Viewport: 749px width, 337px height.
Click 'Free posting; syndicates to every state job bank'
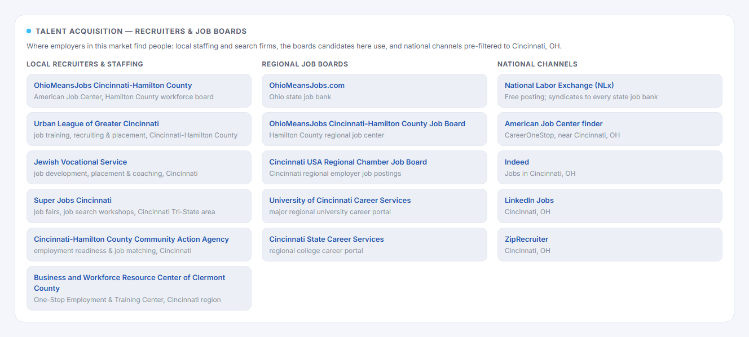pyautogui.click(x=581, y=97)
